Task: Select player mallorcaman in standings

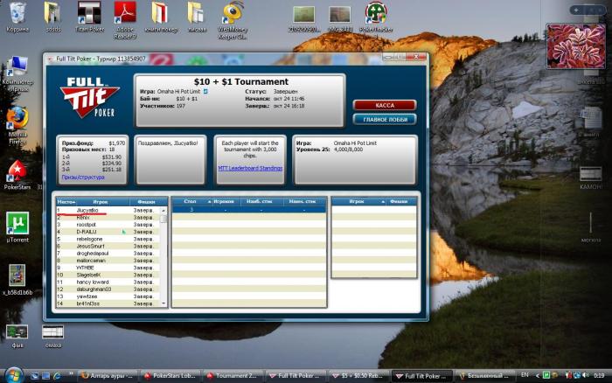Action: (108, 261)
